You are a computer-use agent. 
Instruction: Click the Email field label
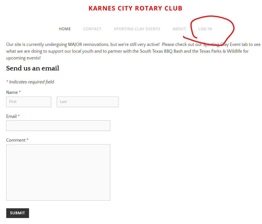[11, 116]
